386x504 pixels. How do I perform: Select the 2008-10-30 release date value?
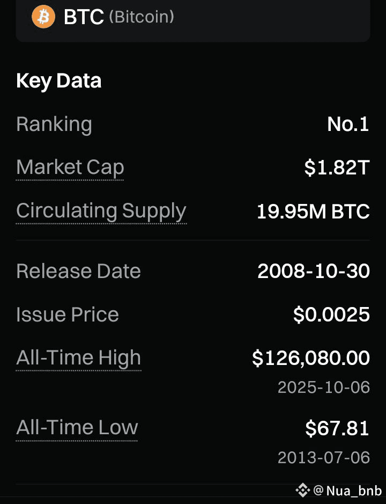(x=314, y=271)
